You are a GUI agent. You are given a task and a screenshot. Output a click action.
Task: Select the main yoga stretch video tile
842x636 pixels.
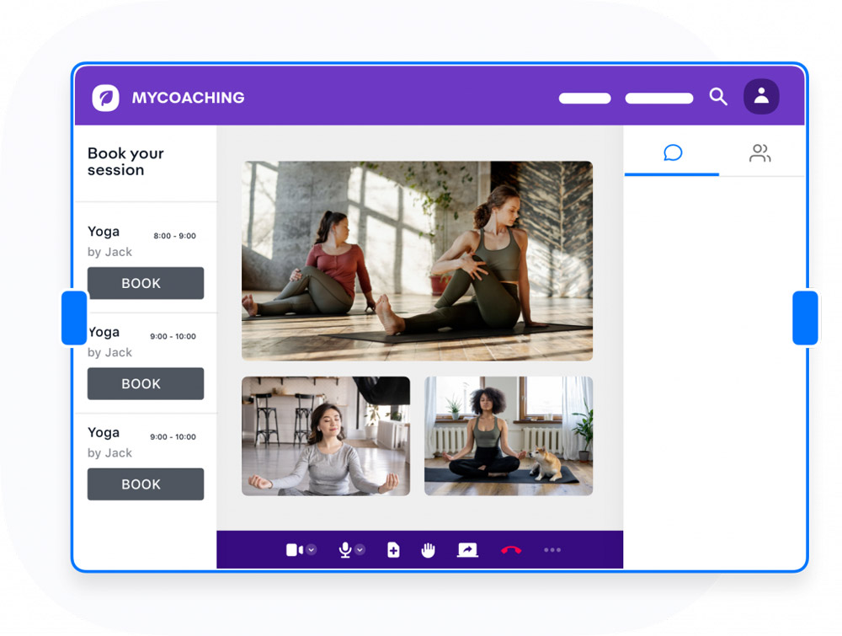click(418, 260)
